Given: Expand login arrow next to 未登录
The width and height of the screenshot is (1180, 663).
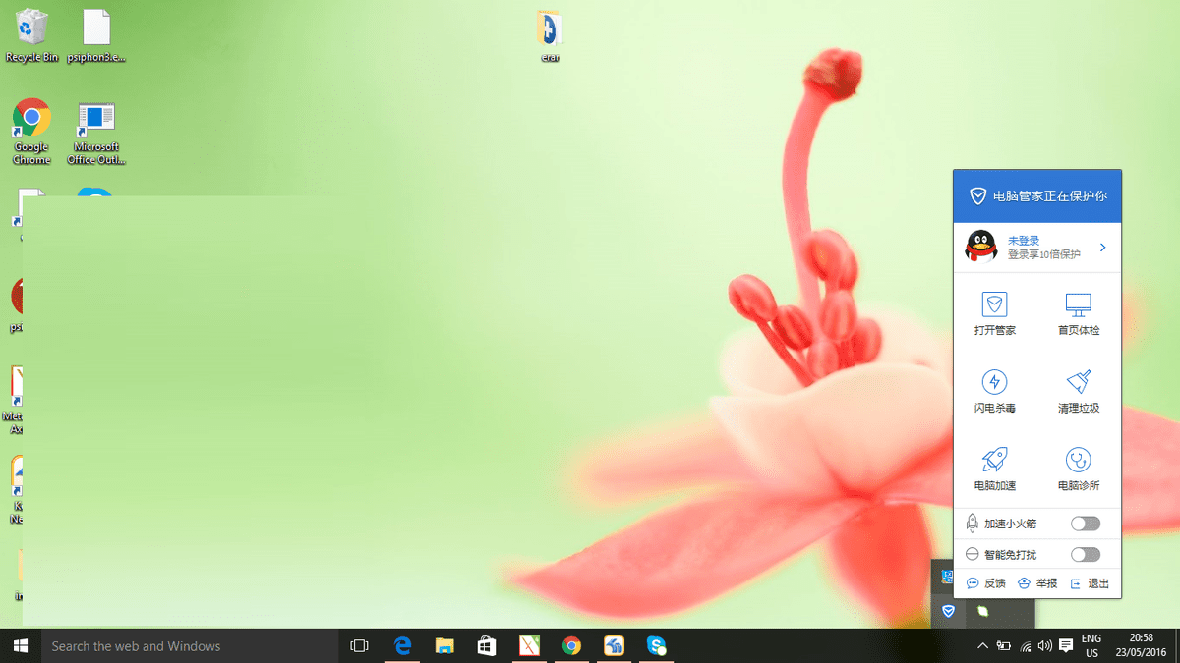Looking at the screenshot, I should pos(1103,248).
